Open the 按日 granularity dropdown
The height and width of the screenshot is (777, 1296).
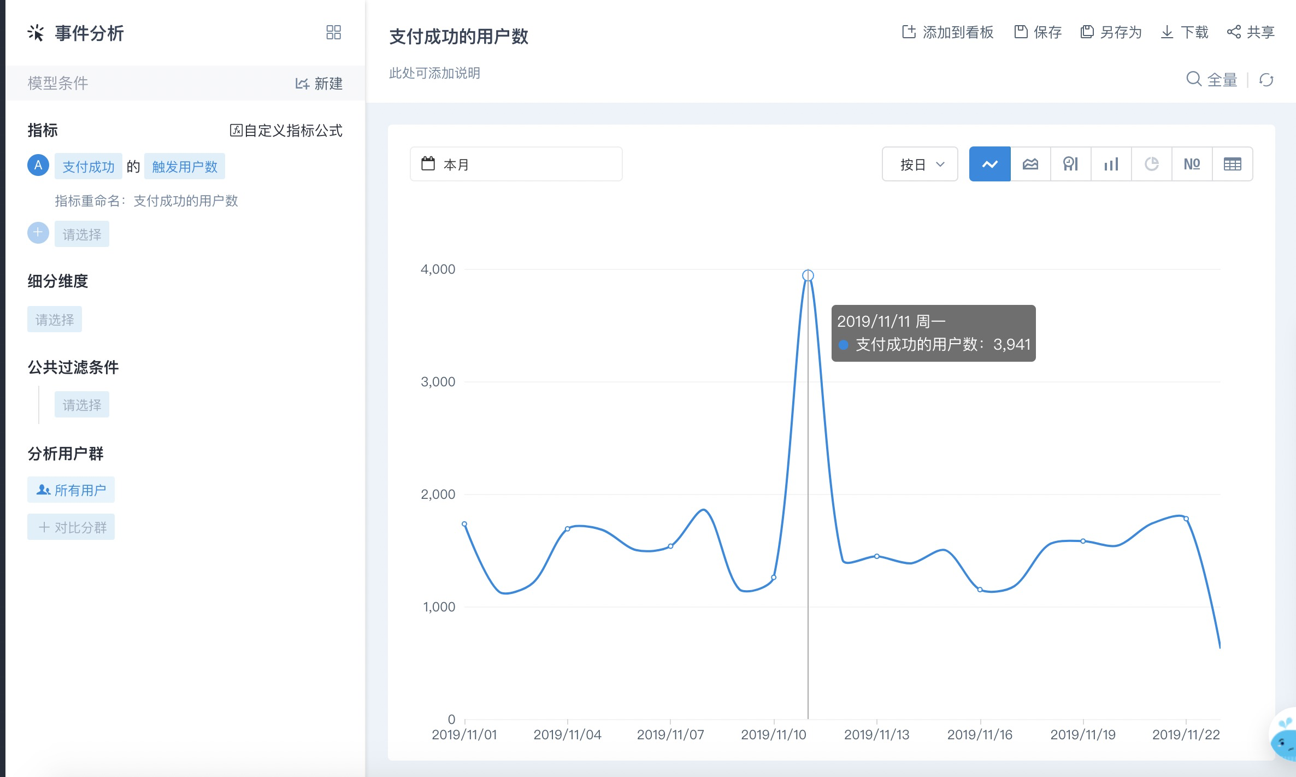click(920, 164)
